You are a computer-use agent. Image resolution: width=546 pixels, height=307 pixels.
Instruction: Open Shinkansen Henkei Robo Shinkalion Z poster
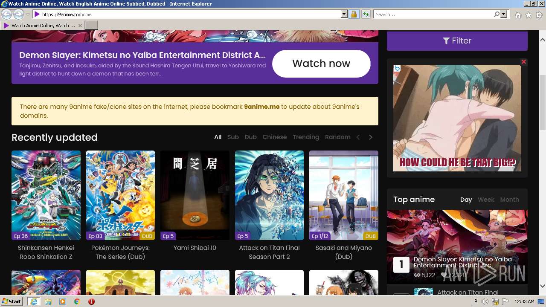(46, 195)
